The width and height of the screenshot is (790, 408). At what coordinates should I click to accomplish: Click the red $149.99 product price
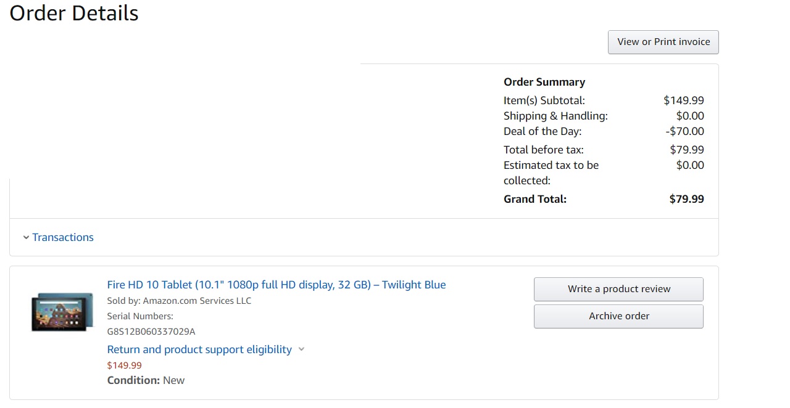click(125, 365)
